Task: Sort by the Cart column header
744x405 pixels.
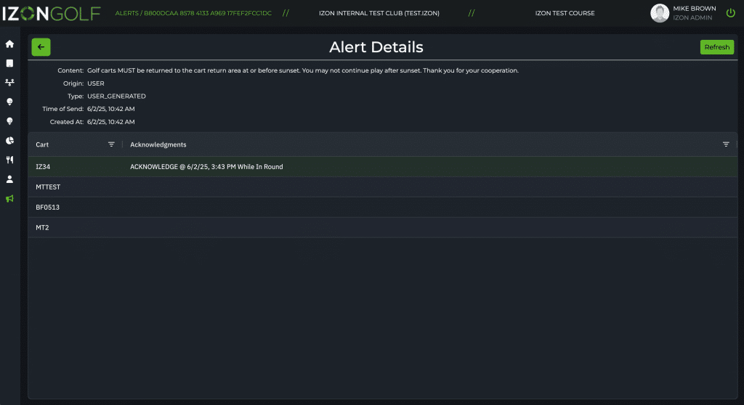Action: click(x=42, y=144)
